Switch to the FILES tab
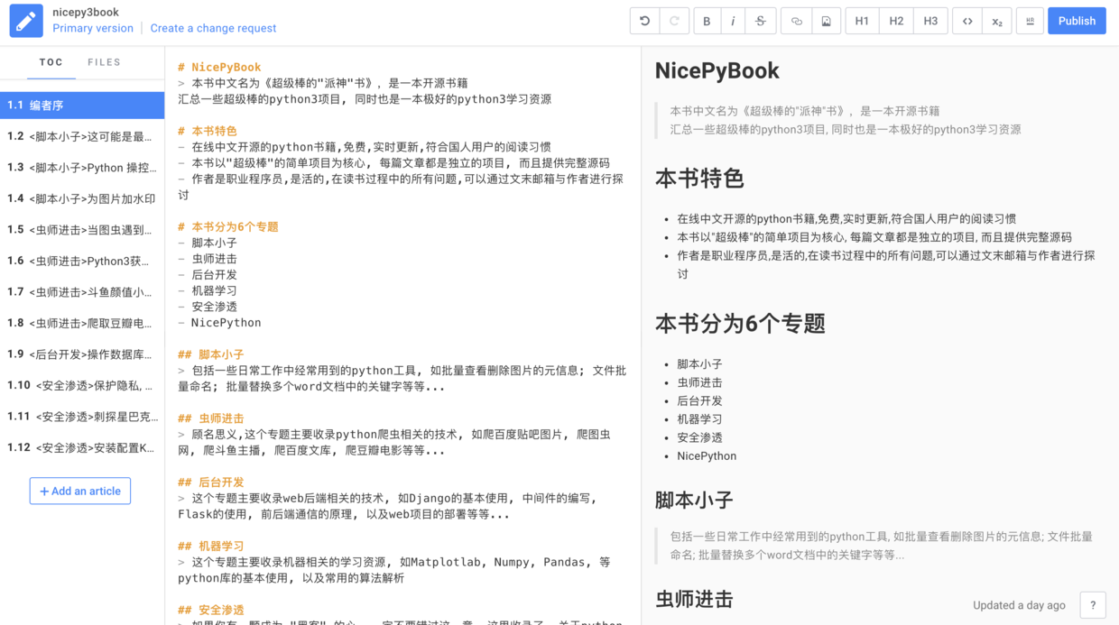The height and width of the screenshot is (625, 1119). 105,62
